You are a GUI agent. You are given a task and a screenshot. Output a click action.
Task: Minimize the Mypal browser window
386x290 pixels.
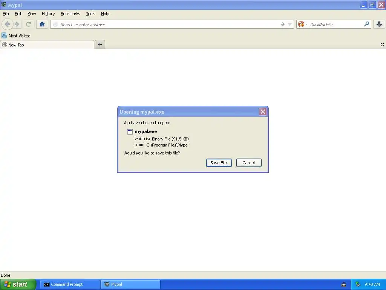click(363, 5)
